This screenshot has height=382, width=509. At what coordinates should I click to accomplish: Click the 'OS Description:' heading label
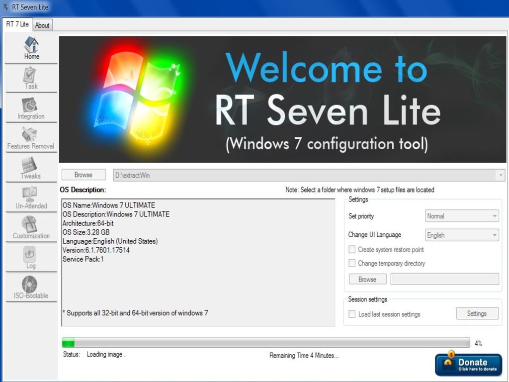pos(83,190)
